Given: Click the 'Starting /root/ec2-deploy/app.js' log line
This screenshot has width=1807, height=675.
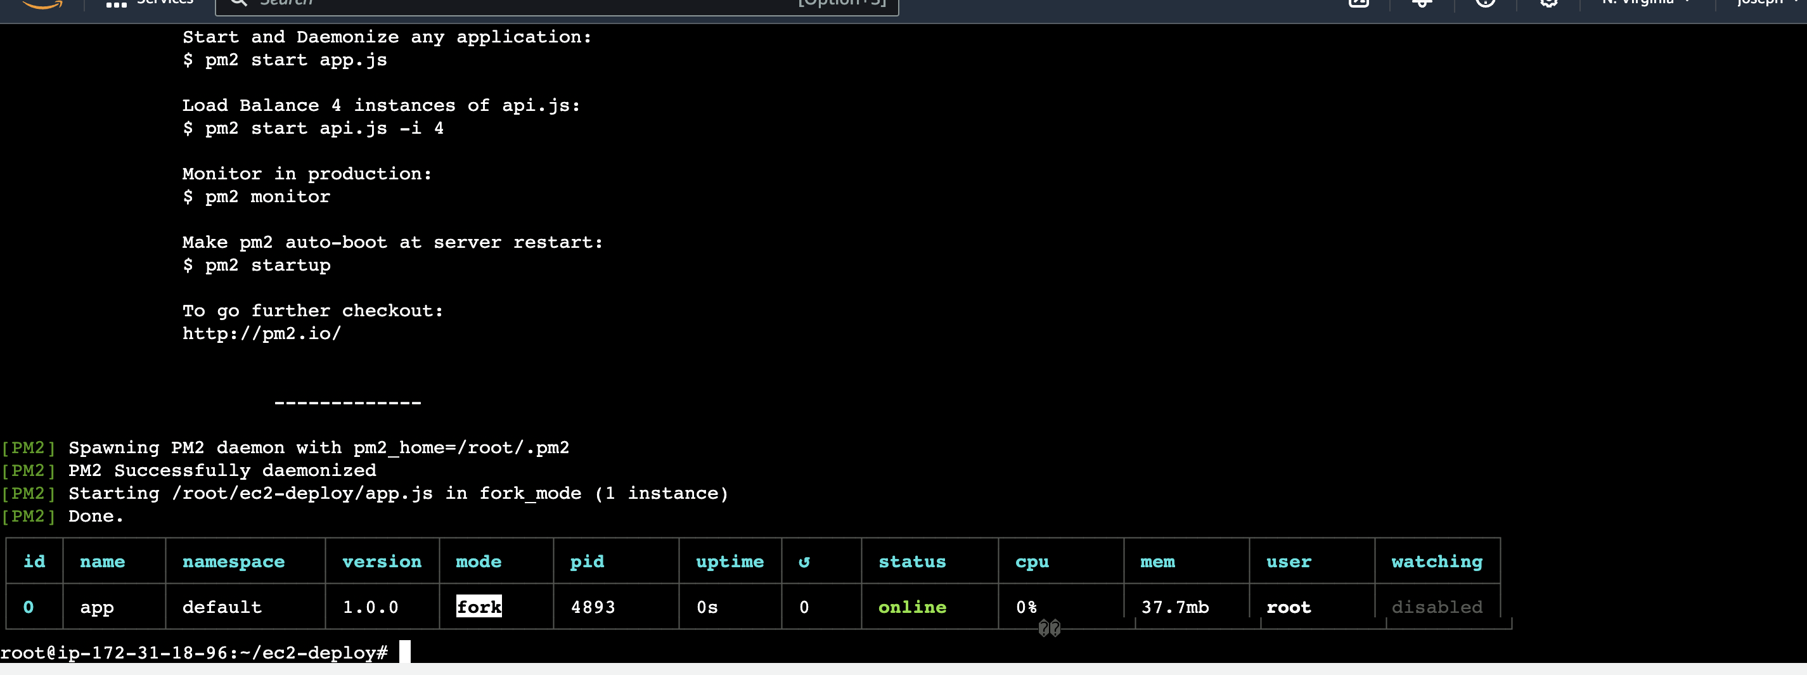Looking at the screenshot, I should [365, 493].
